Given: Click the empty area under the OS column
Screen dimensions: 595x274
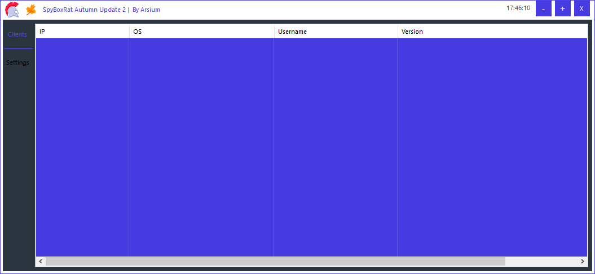Looking at the screenshot, I should tap(201, 146).
